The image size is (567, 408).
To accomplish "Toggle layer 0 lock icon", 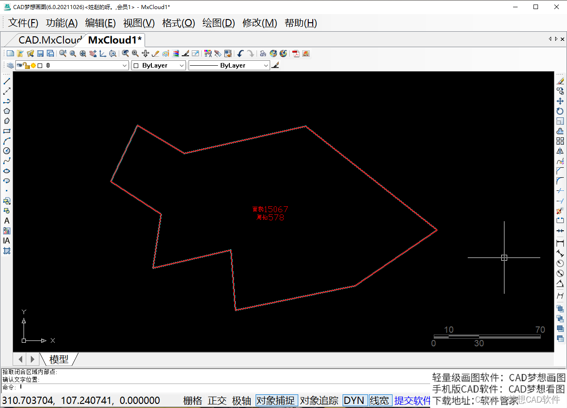I will point(26,66).
